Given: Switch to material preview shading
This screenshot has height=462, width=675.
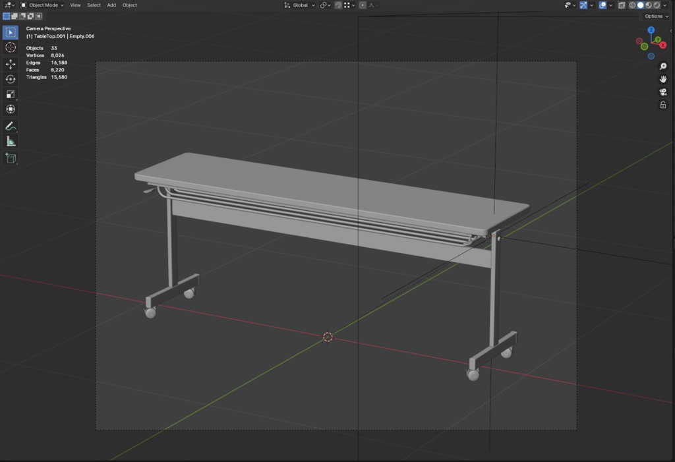Looking at the screenshot, I should tap(649, 5).
